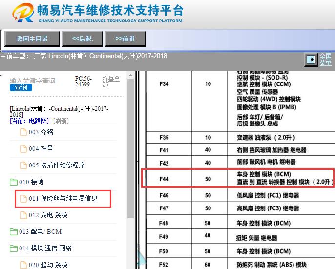Click the sidebar vertical scrollbar thumb
This screenshot has height=269, width=335.
[x=130, y=149]
